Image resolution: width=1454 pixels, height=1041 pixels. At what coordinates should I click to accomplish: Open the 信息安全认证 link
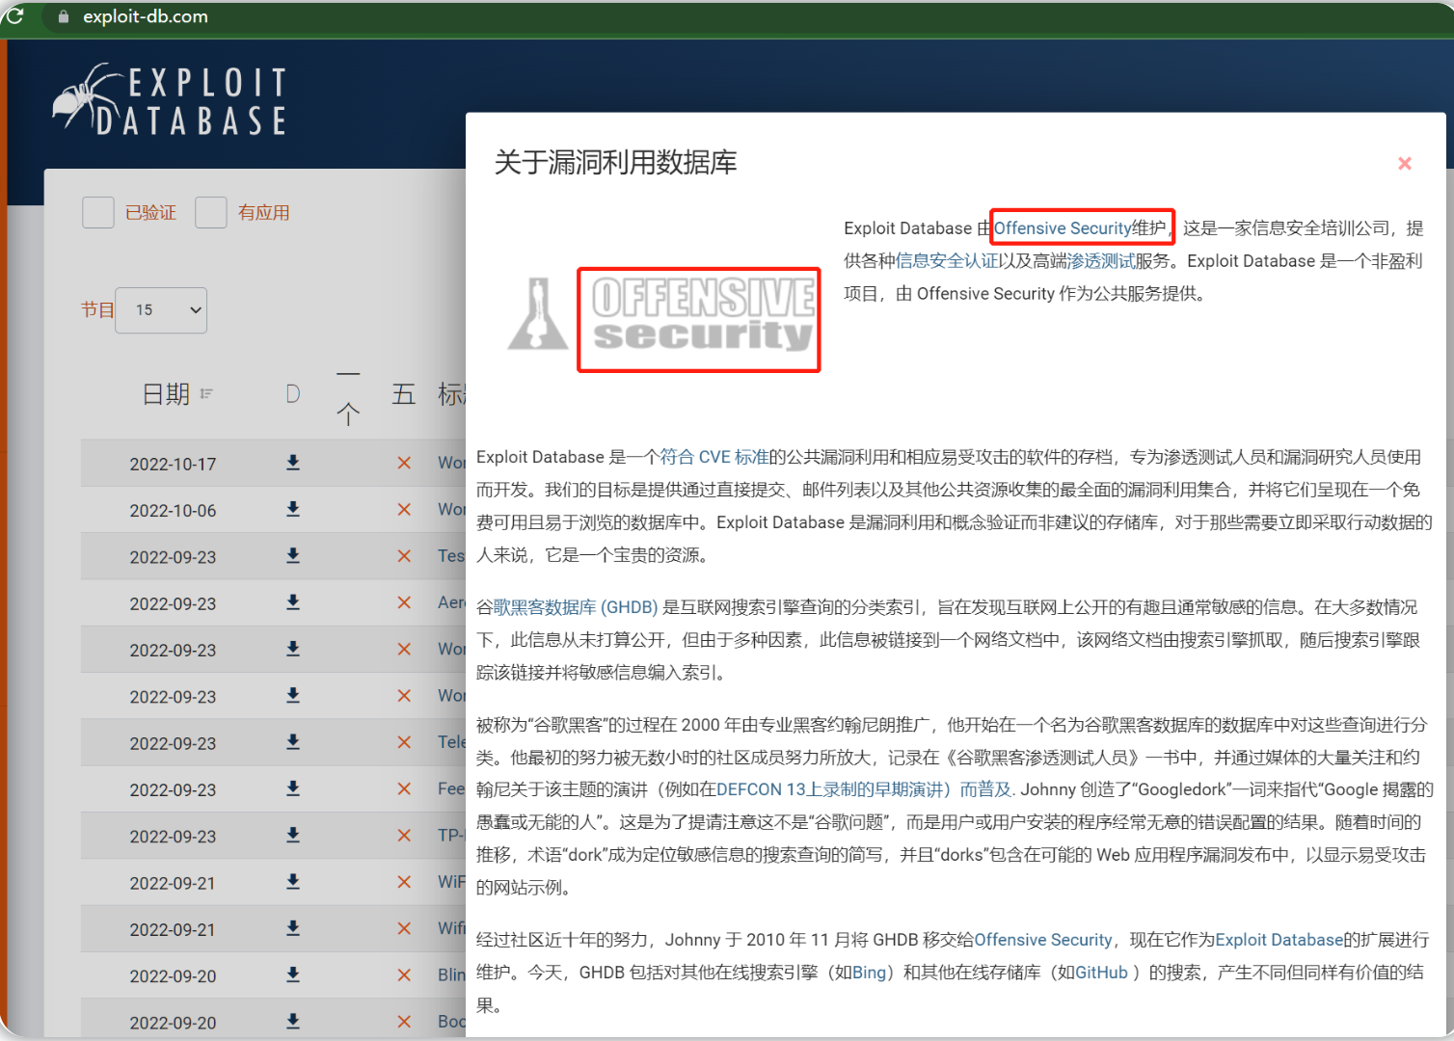click(947, 261)
